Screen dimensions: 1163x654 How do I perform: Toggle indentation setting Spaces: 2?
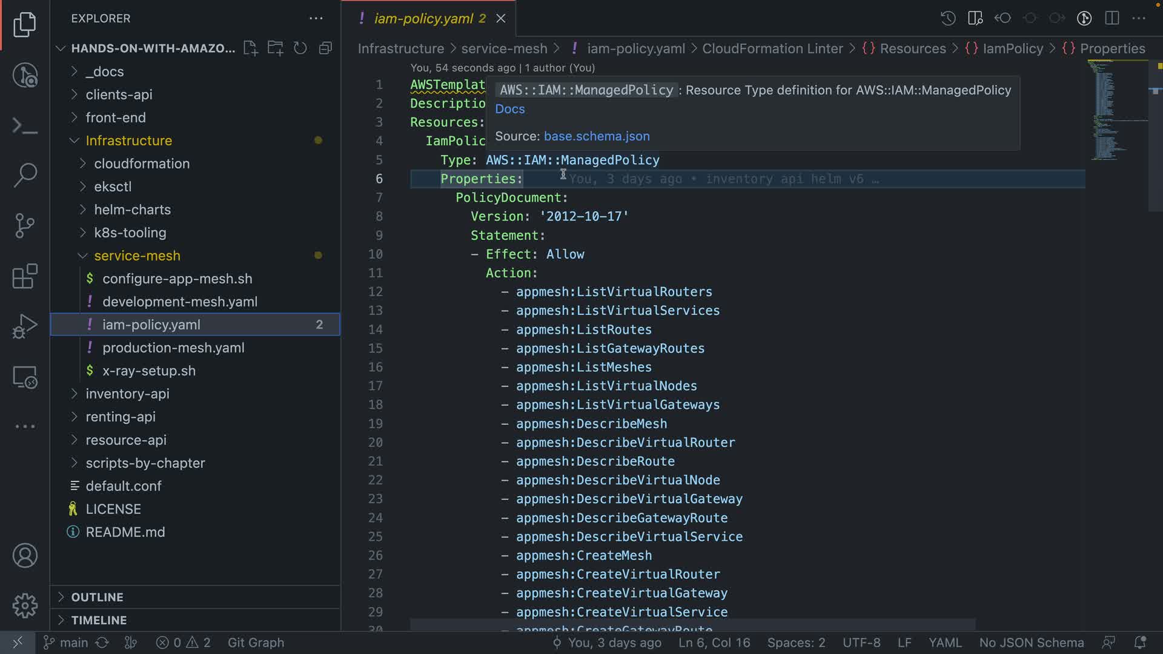(796, 642)
